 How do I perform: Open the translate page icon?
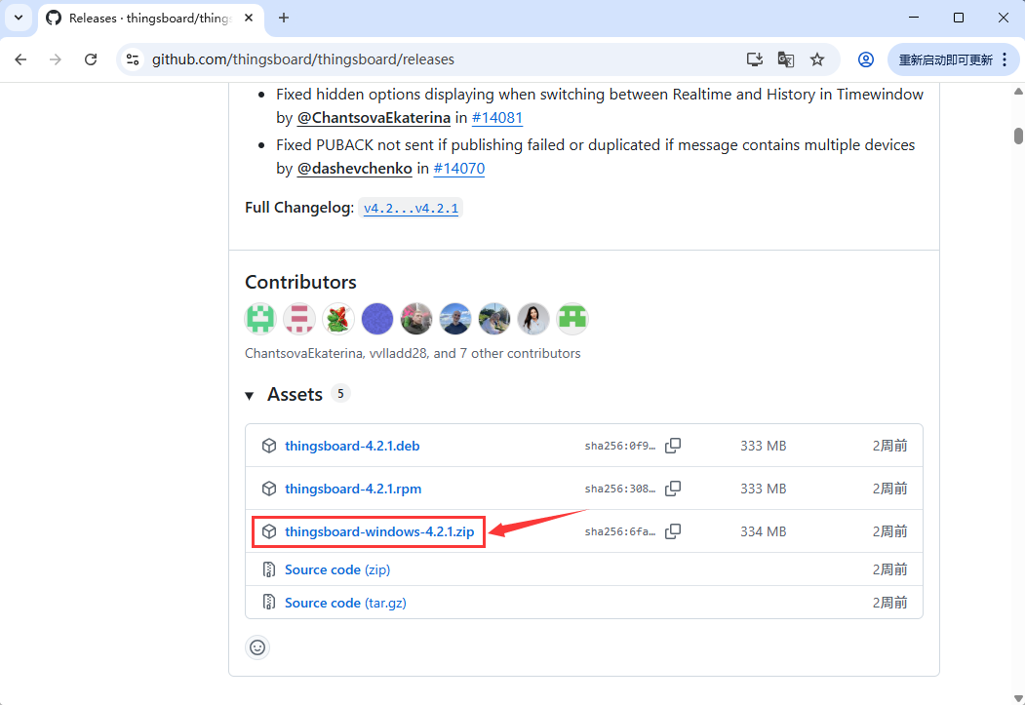pyautogui.click(x=786, y=59)
